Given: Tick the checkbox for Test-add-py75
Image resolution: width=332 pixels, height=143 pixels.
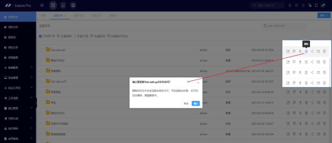Looking at the screenshot, I should pos(40,82).
